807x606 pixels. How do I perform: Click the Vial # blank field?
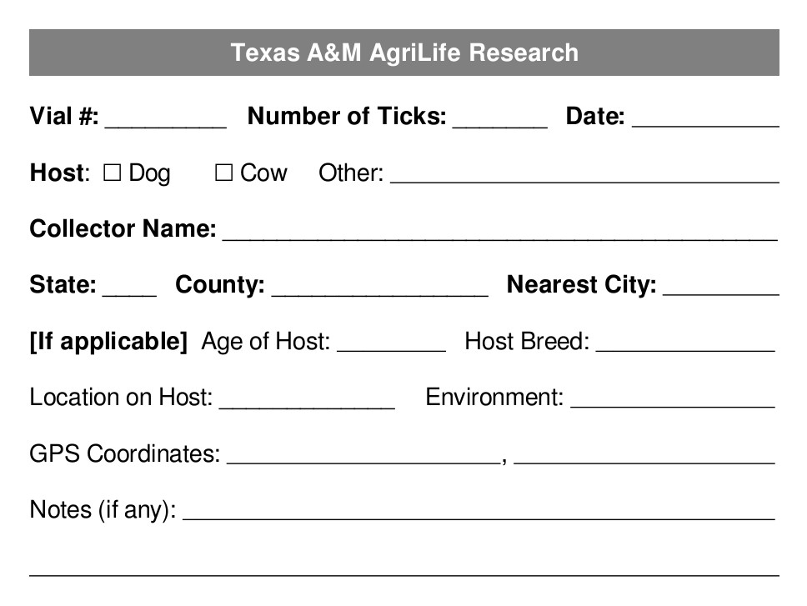(165, 118)
